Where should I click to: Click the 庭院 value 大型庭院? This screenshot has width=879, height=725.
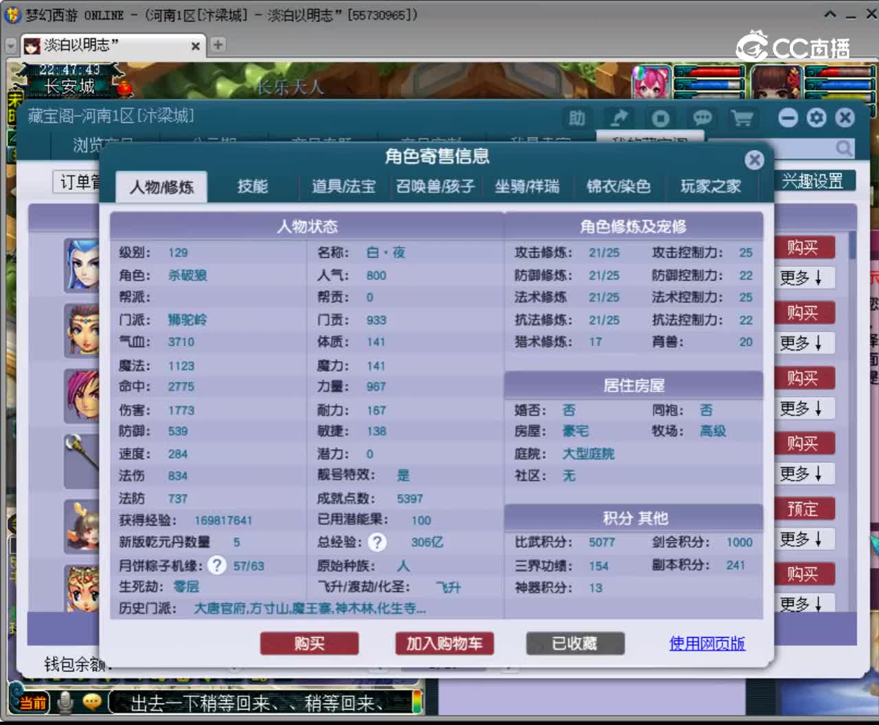click(589, 454)
